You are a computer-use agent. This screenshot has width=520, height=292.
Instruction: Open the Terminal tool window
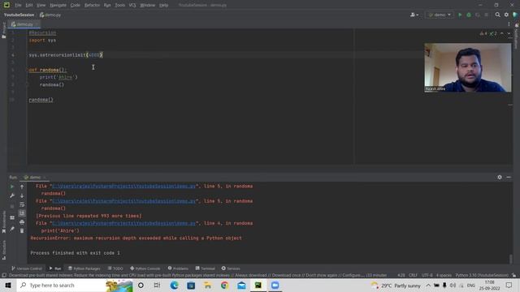coord(206,268)
